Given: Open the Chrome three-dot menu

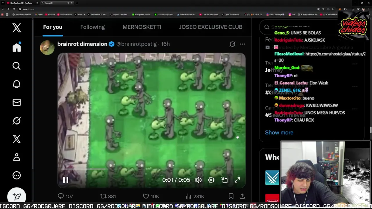Looking at the screenshot, I should 369,9.
